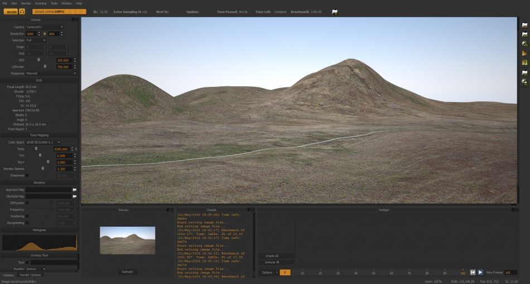Open the Scripting menu
Viewport: 530px width, 284px height.
[41, 3]
